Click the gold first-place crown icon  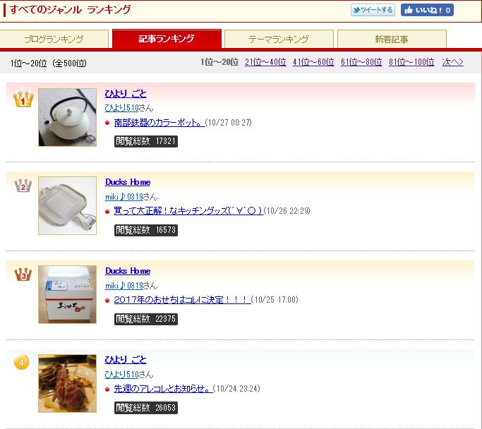click(23, 99)
